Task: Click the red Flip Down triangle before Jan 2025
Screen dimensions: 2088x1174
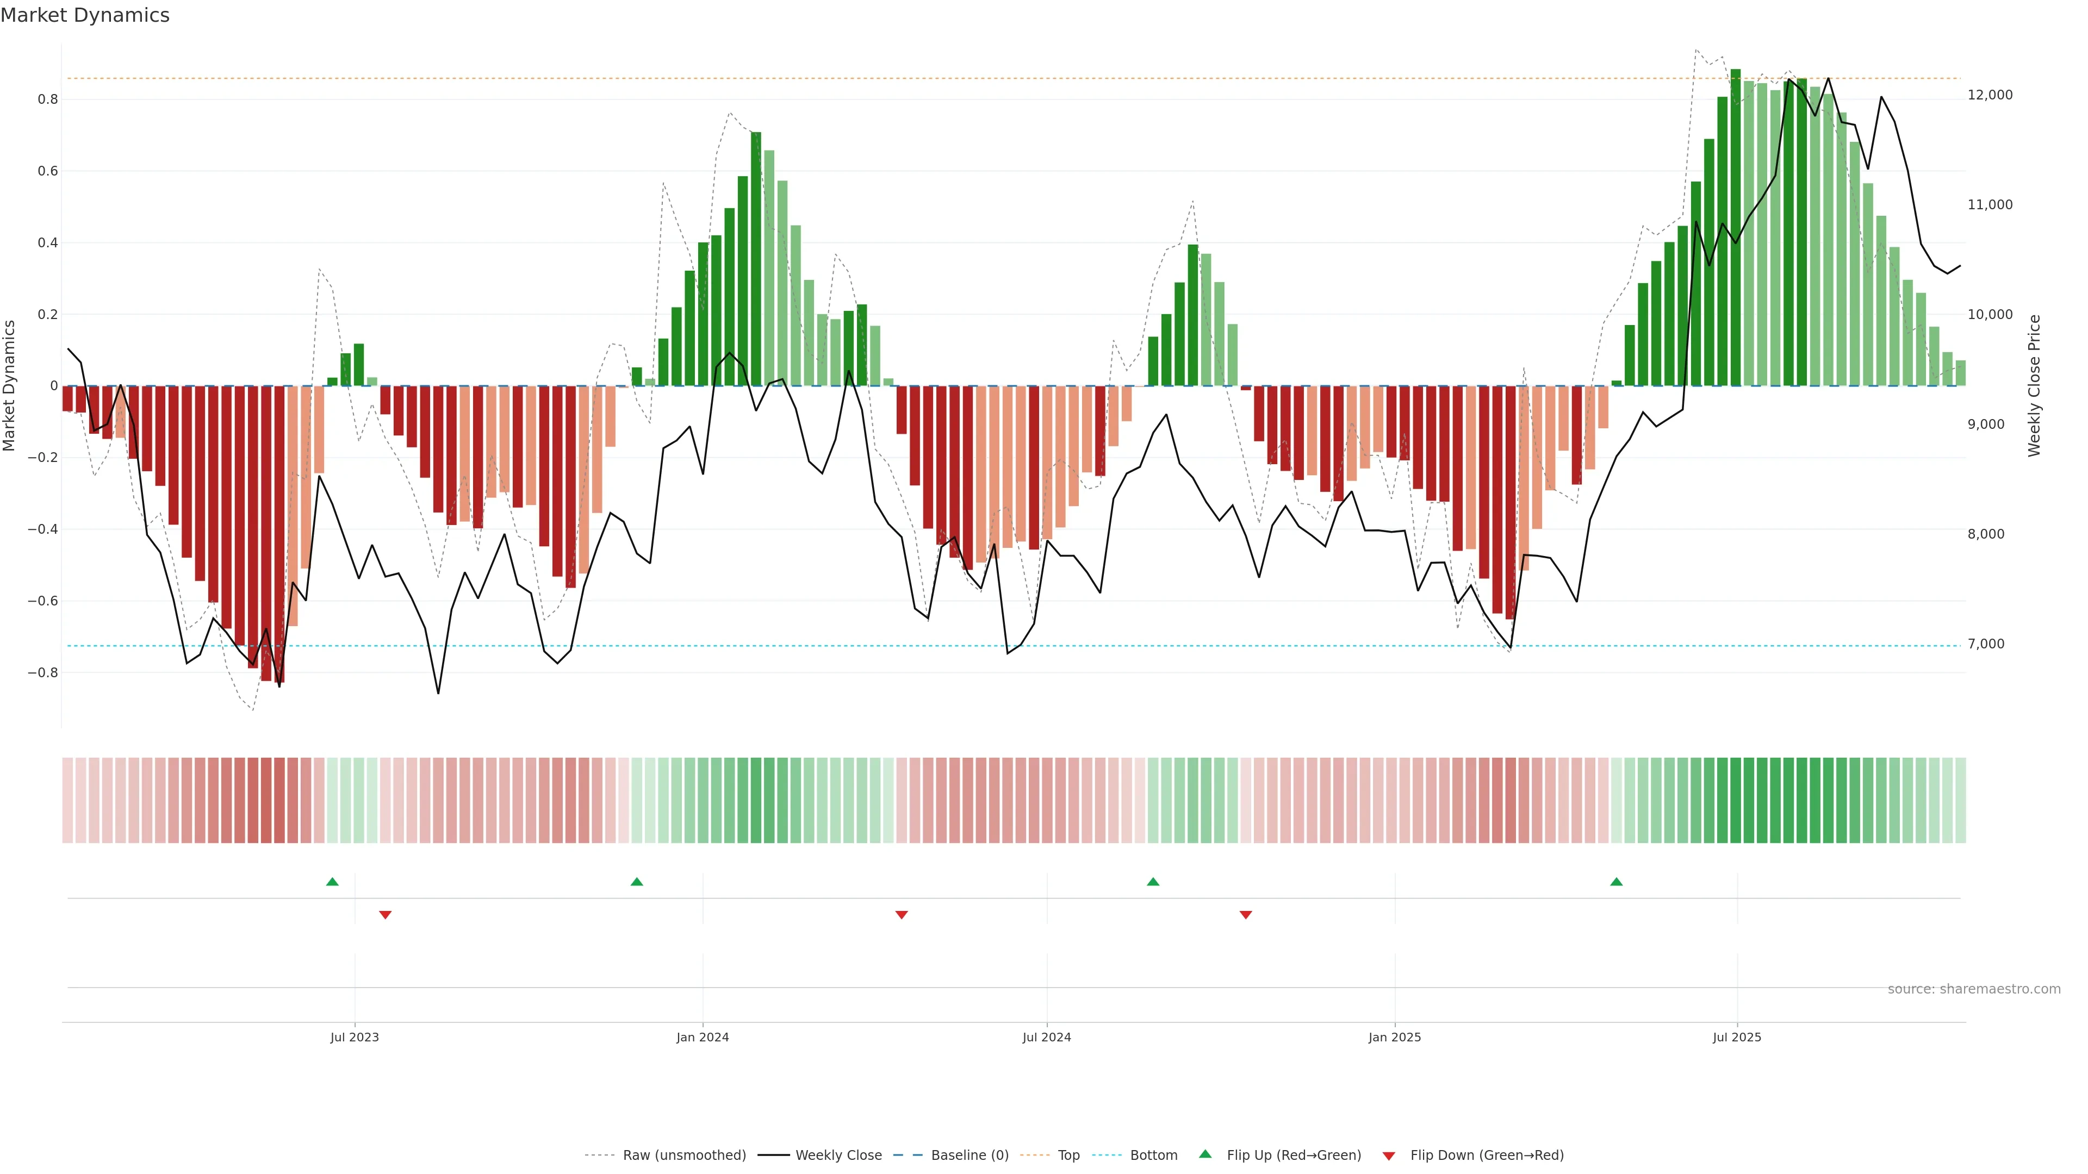Action: (1246, 915)
